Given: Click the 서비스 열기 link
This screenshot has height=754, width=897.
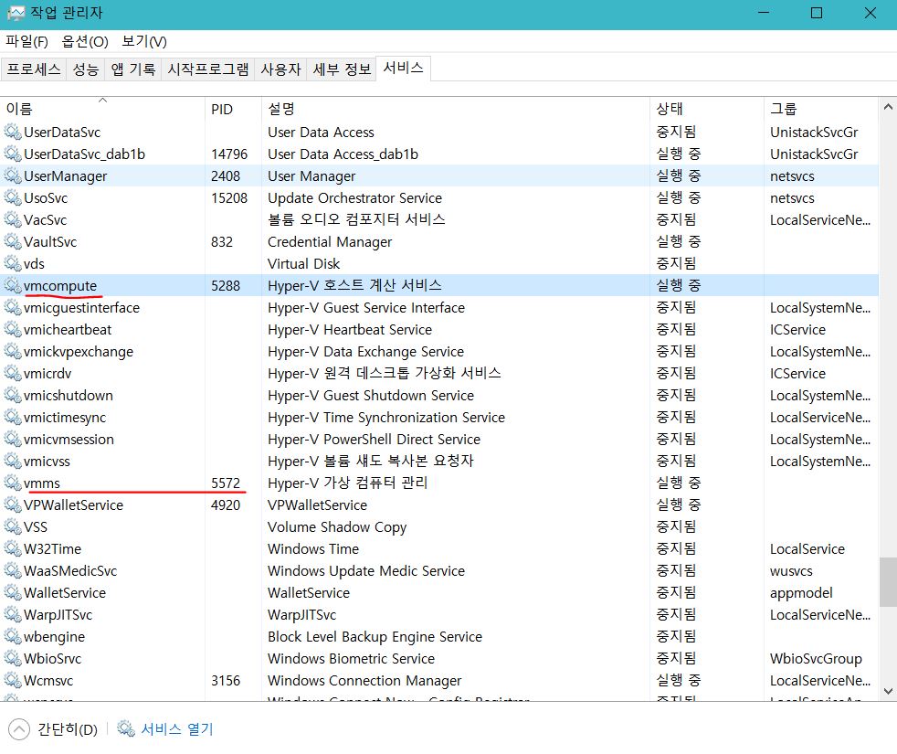Looking at the screenshot, I should click(x=176, y=728).
